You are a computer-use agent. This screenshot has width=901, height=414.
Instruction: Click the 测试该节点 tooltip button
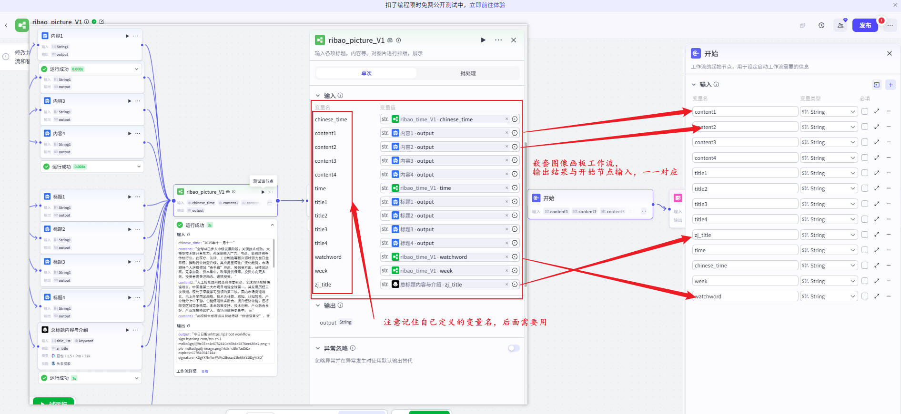coord(263,181)
